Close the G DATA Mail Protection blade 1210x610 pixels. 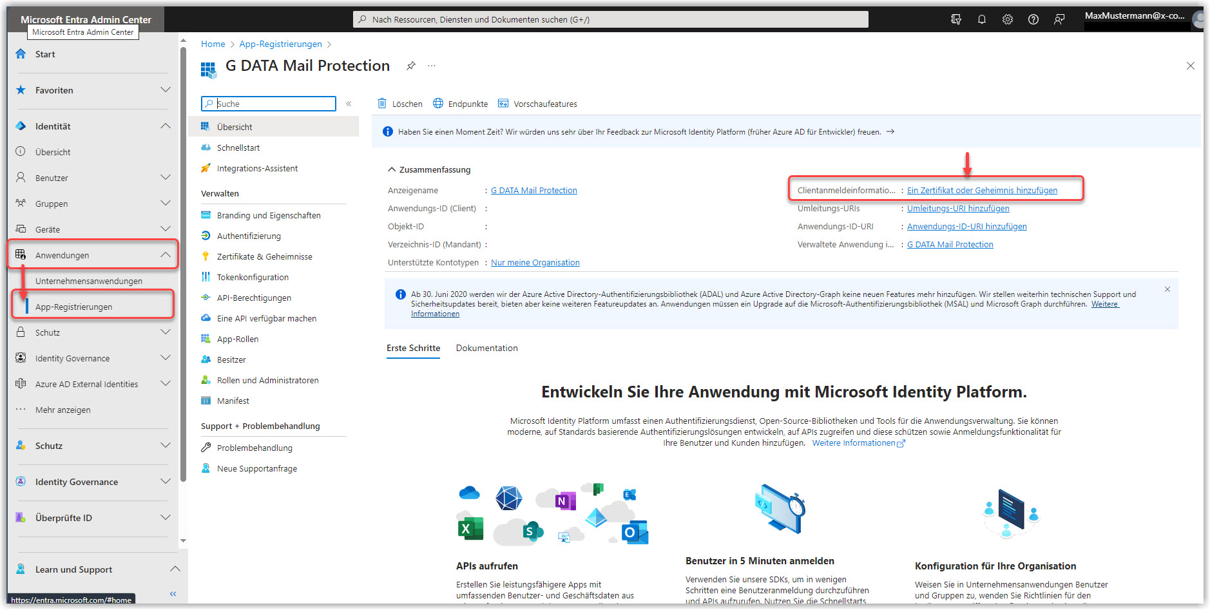[x=1191, y=66]
